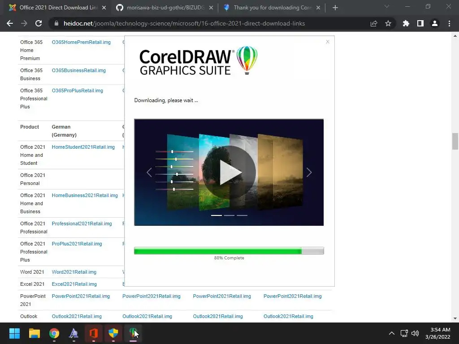Open network status tray icon
The image size is (459, 344).
click(404, 333)
